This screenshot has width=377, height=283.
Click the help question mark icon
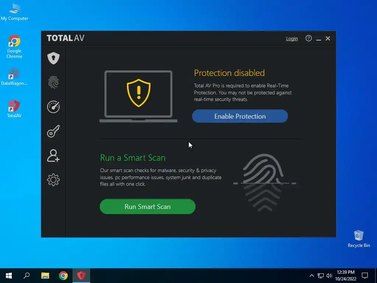(x=309, y=38)
